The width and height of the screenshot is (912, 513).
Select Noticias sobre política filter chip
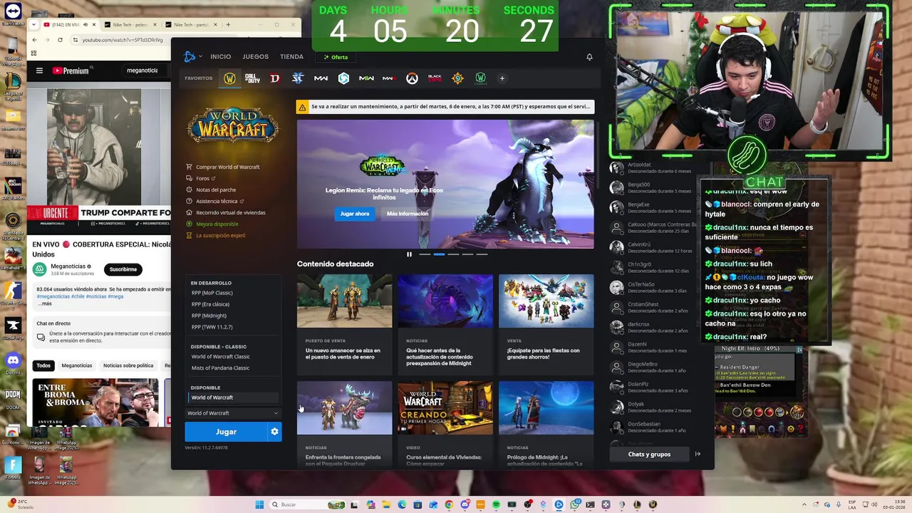[x=128, y=366]
